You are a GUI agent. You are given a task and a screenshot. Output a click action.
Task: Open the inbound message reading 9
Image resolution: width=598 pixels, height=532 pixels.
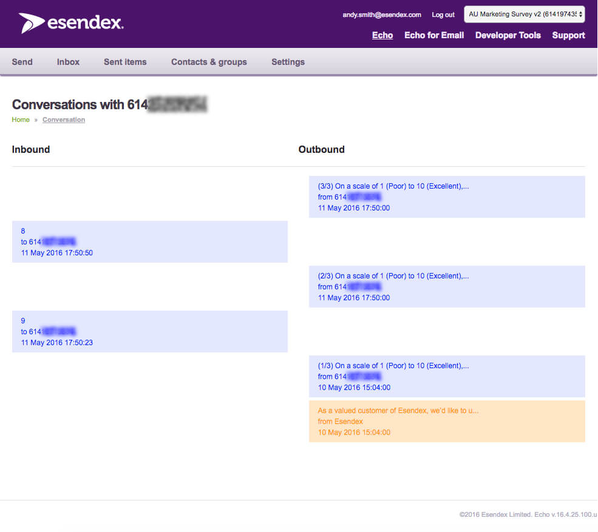click(149, 331)
